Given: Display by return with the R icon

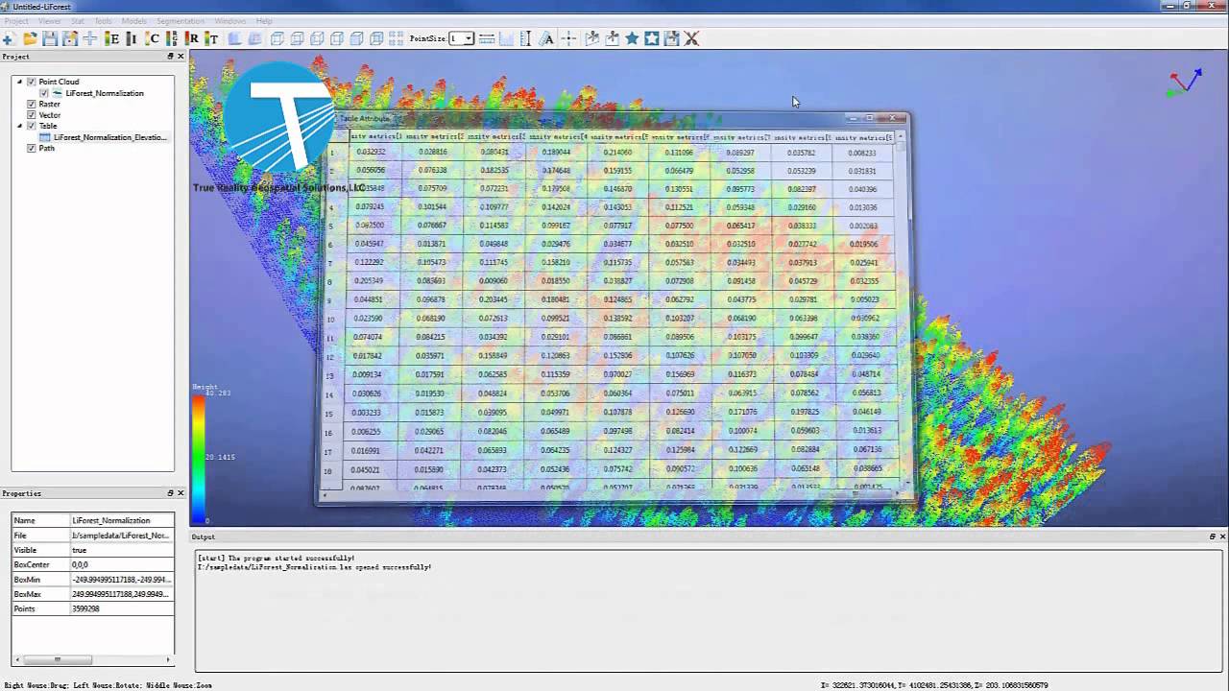Looking at the screenshot, I should [x=191, y=38].
